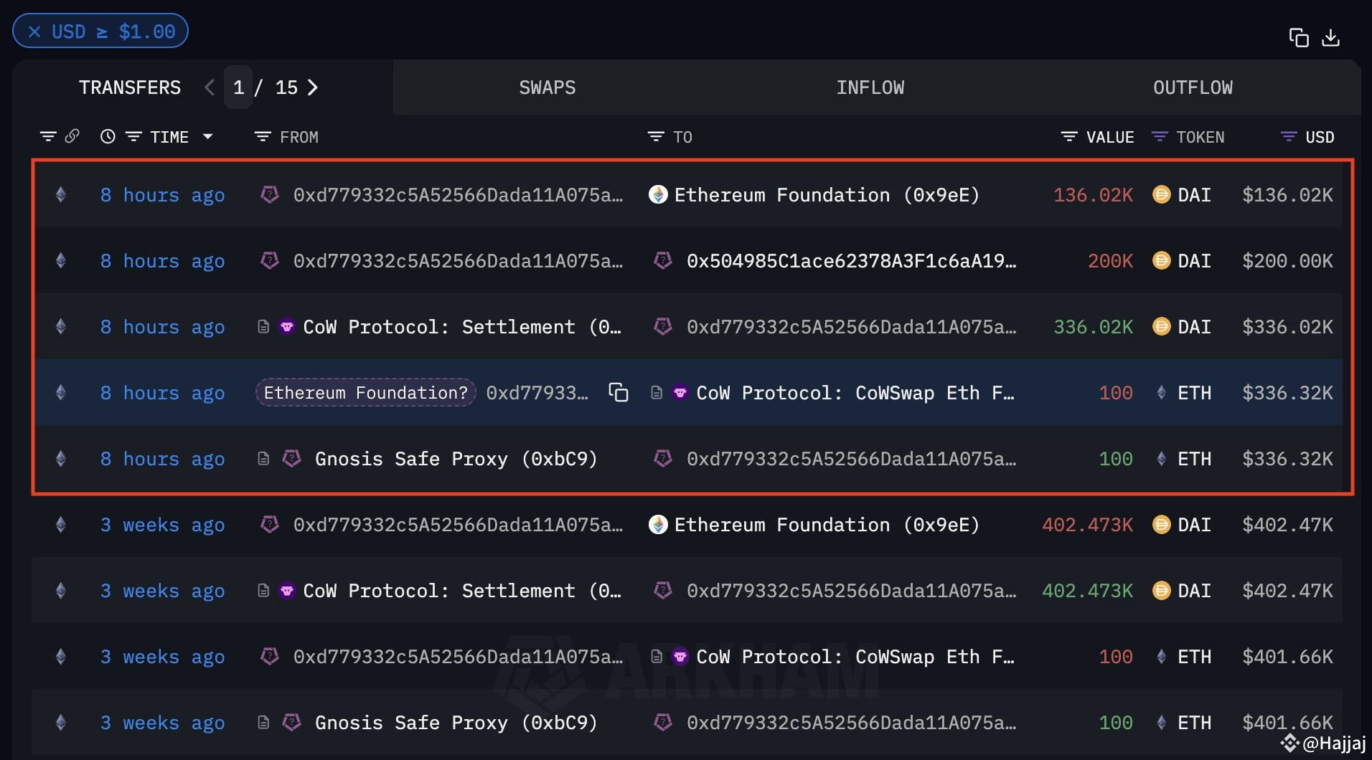This screenshot has height=760, width=1372.
Task: Open the filter icon left of the header link icon
Action: [x=48, y=136]
